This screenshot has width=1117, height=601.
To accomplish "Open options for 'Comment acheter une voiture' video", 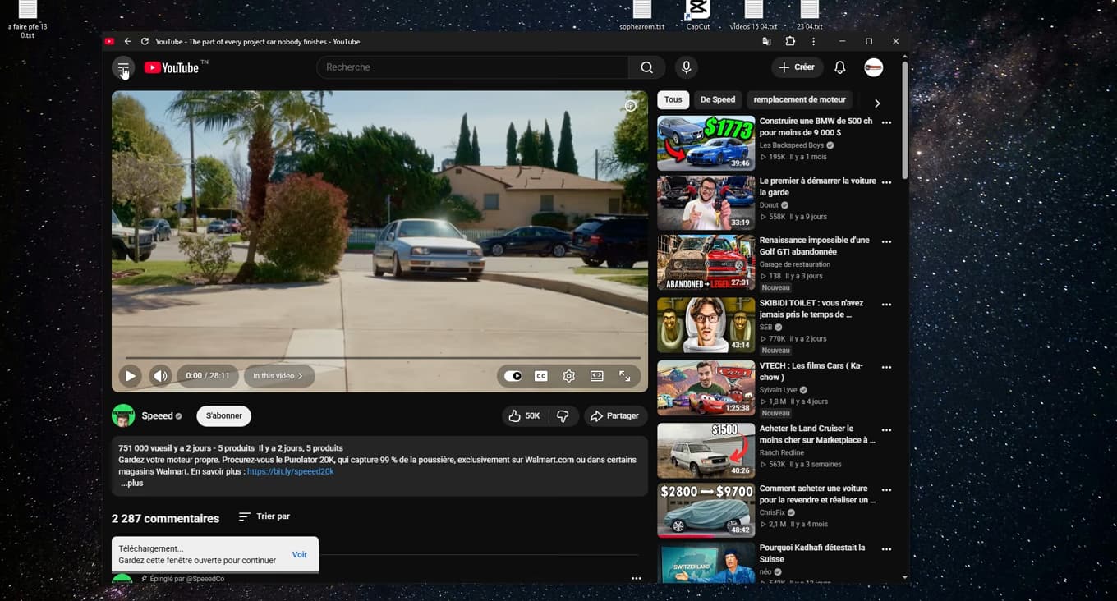I will pyautogui.click(x=887, y=489).
